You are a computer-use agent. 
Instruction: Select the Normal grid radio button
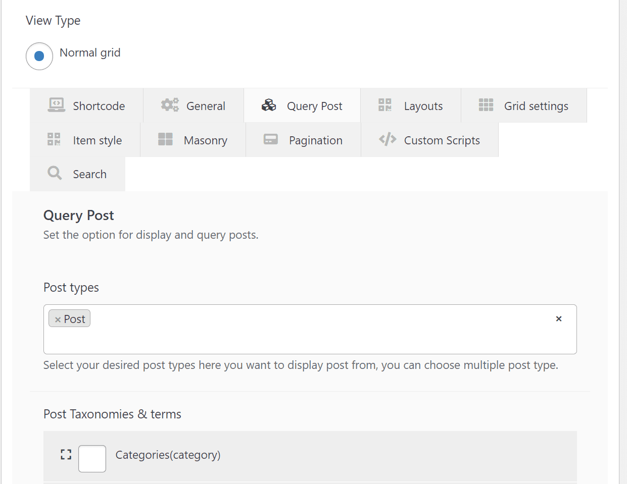point(39,56)
